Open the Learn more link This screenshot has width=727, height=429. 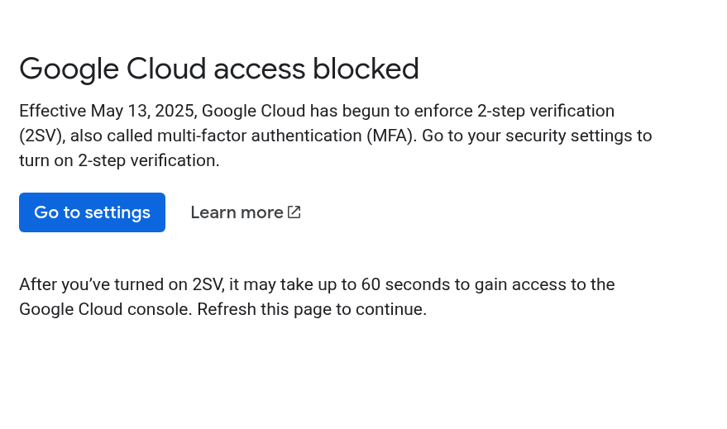[x=246, y=212]
